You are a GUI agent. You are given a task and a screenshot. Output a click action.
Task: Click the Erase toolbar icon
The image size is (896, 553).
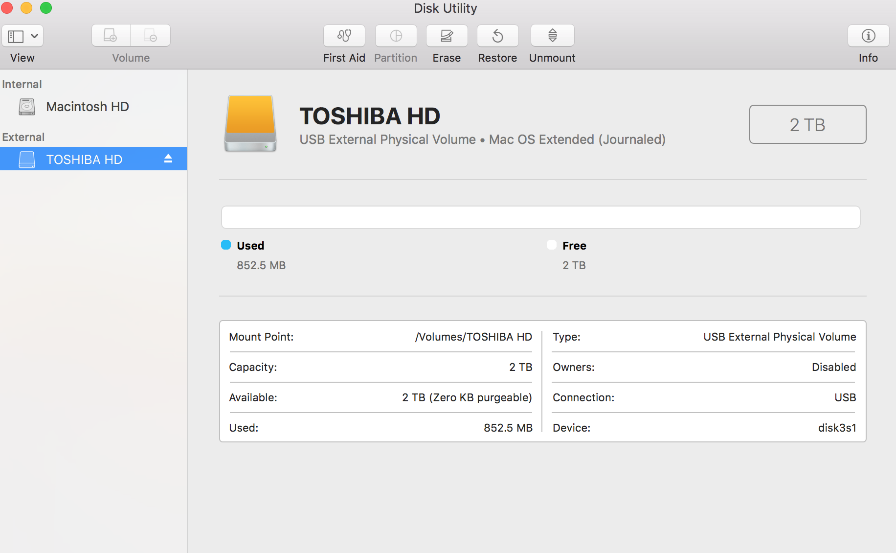pyautogui.click(x=447, y=36)
